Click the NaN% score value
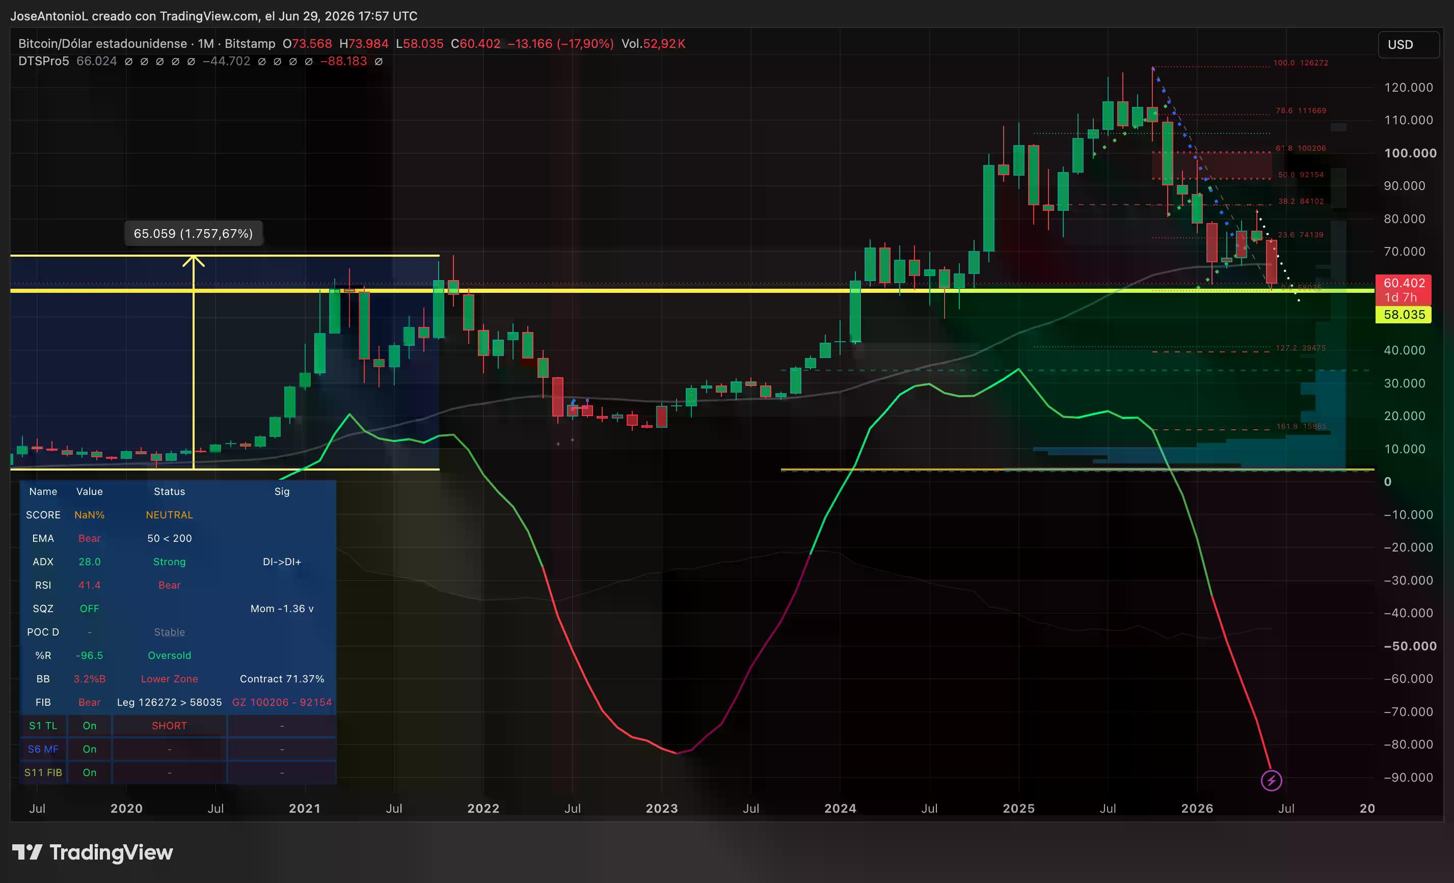The height and width of the screenshot is (883, 1454). pos(90,515)
